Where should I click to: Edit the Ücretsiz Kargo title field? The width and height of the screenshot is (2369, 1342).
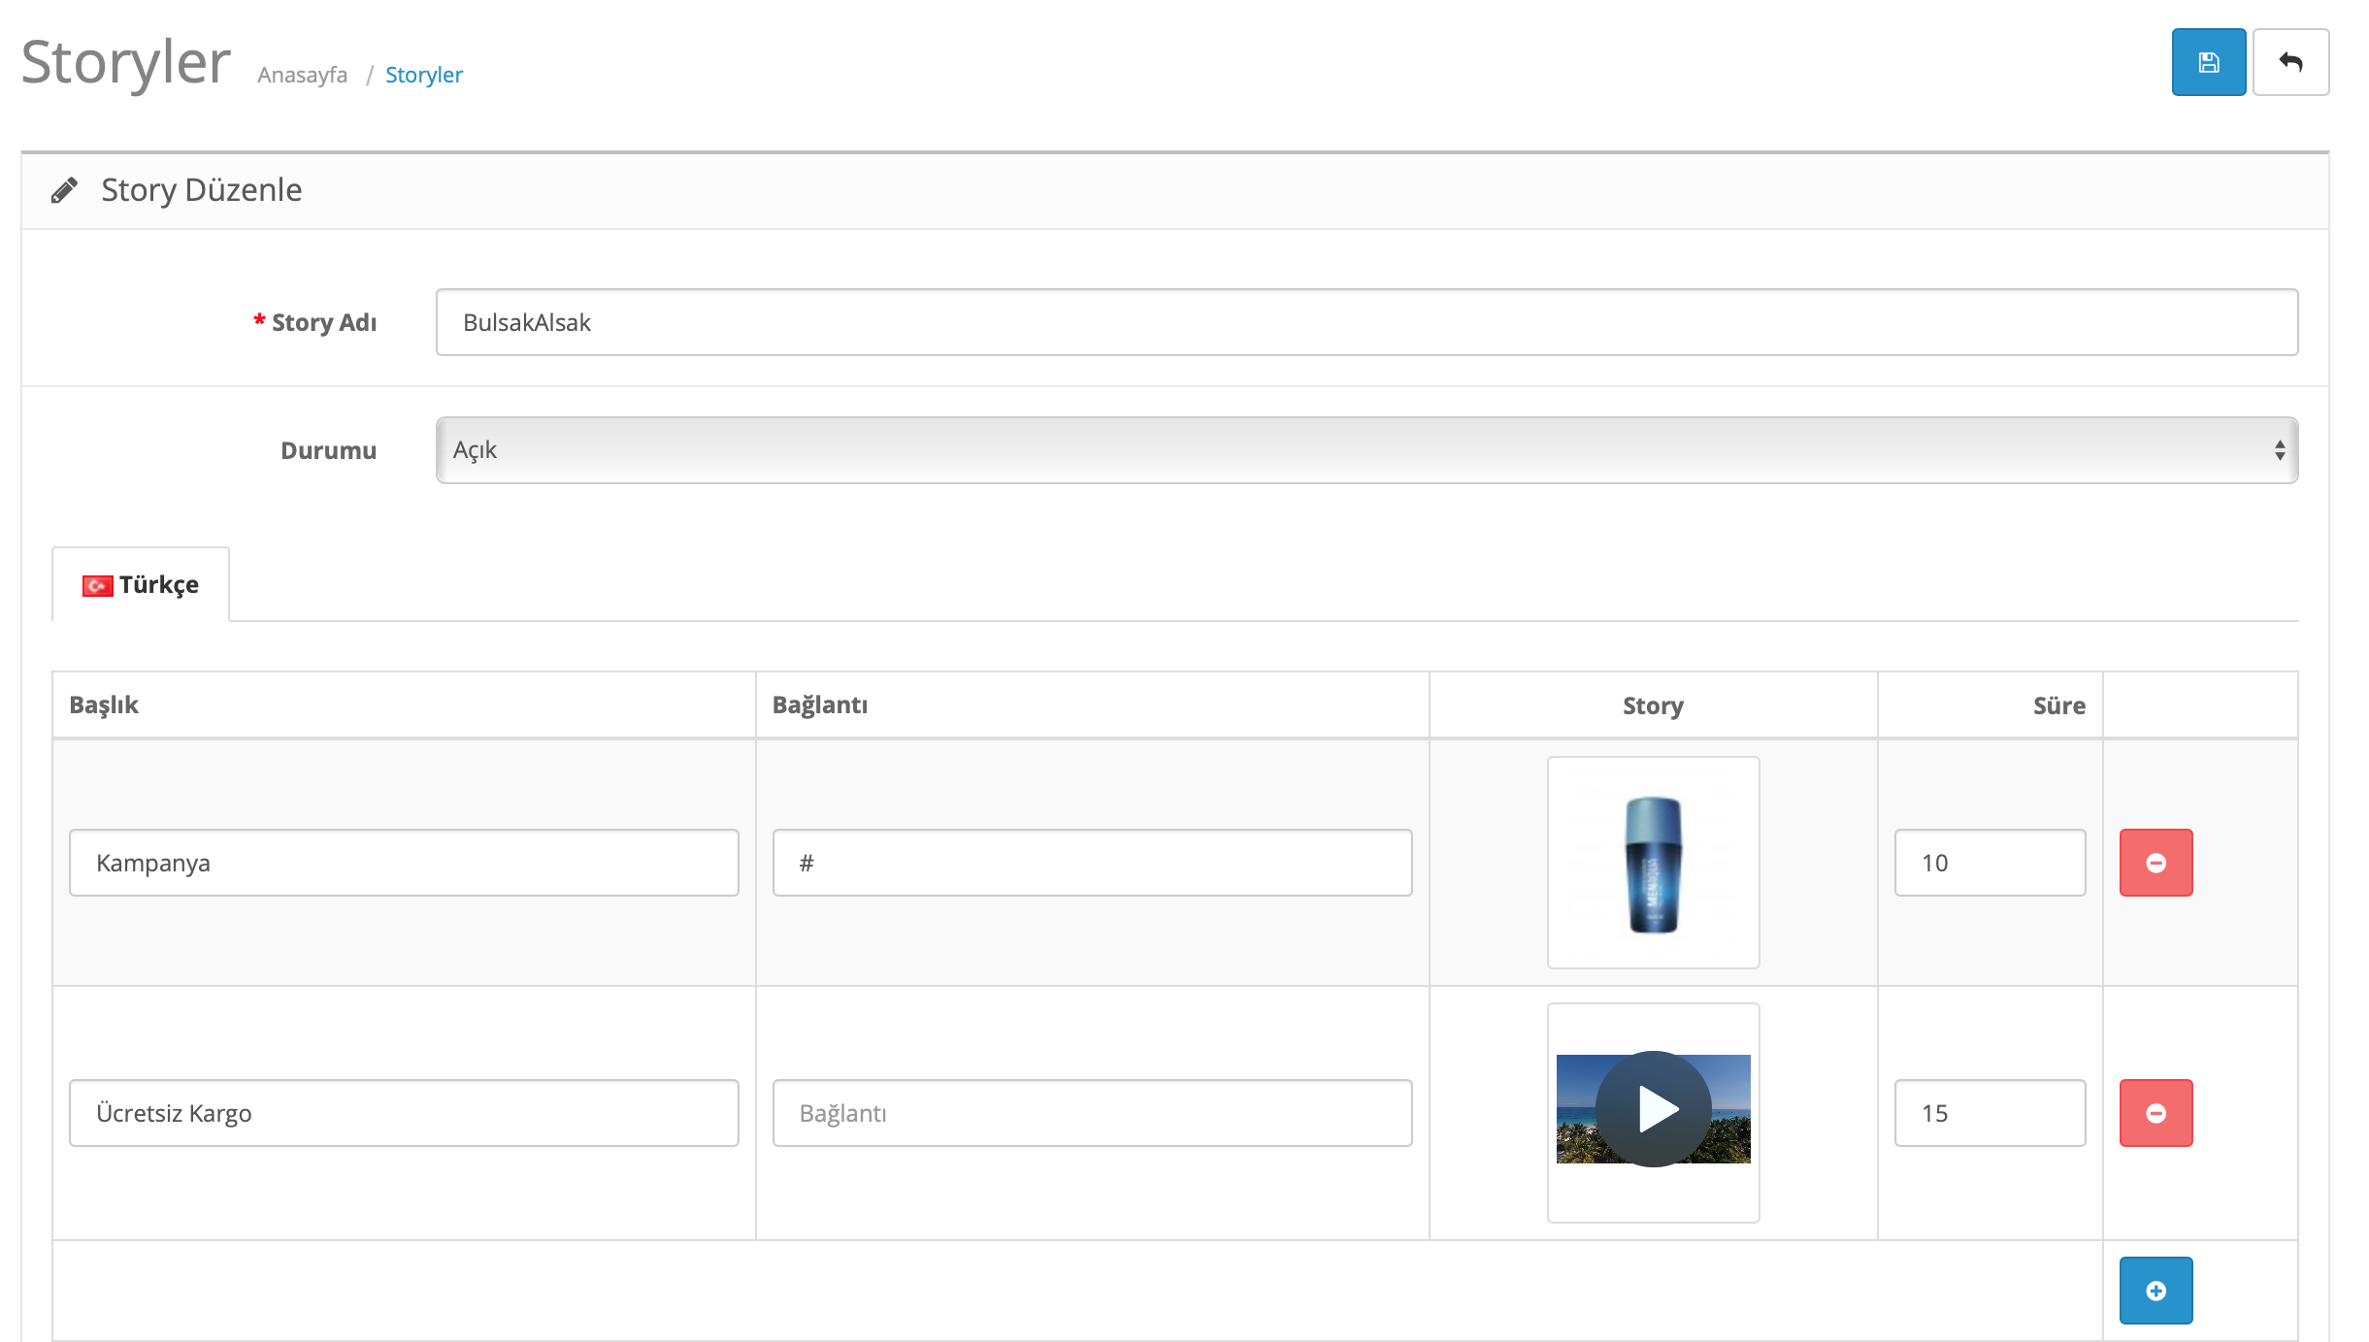(x=404, y=1113)
